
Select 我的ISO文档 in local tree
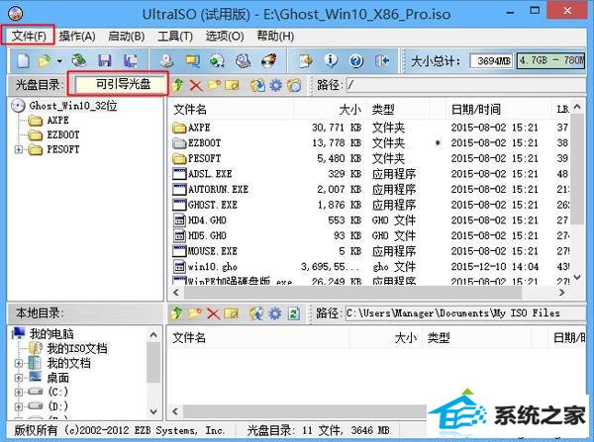[x=77, y=348]
